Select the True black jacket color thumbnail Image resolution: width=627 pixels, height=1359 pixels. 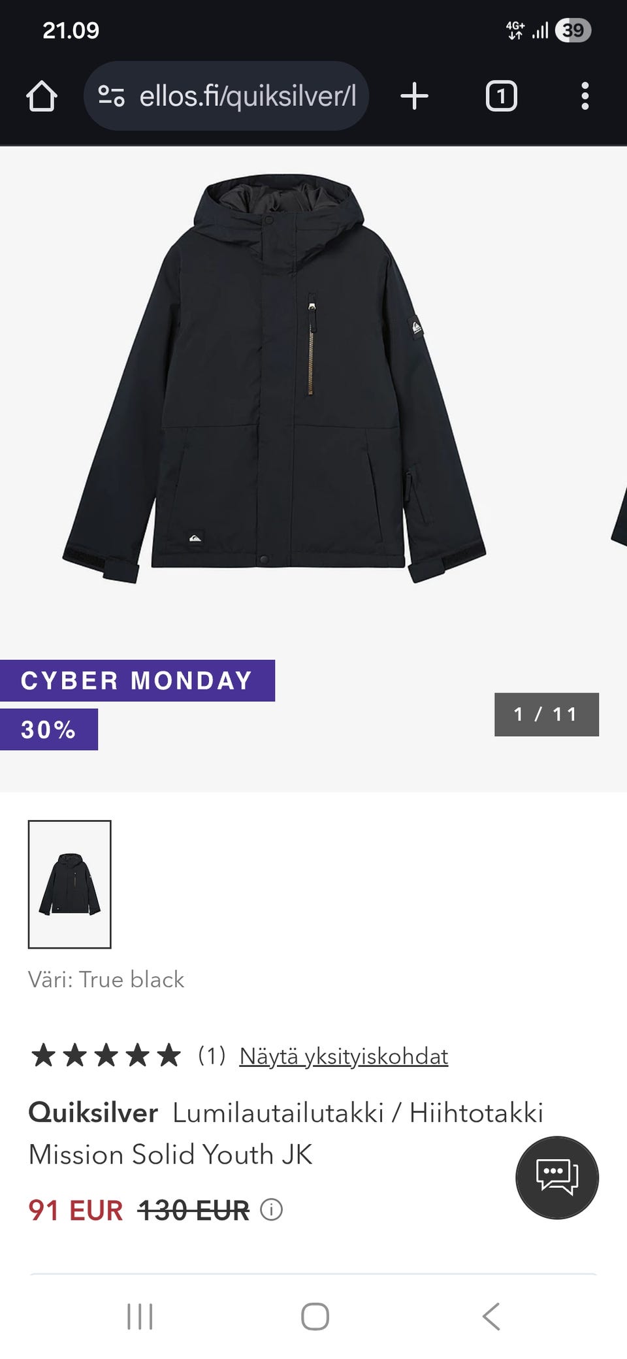click(x=69, y=884)
